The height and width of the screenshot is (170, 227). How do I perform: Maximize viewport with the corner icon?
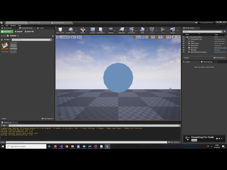pos(179,37)
